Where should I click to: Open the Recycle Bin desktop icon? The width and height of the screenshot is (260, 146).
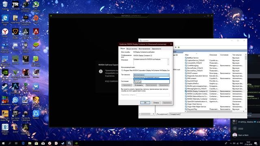tap(5, 5)
